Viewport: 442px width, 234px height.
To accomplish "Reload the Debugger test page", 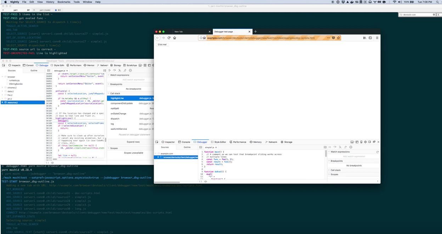I will point(169,38).
